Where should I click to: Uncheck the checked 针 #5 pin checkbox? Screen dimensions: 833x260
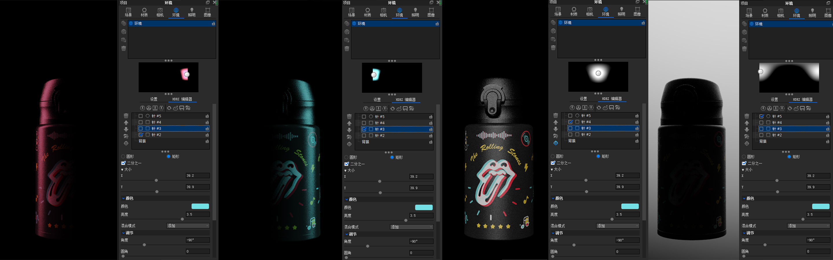click(x=762, y=116)
